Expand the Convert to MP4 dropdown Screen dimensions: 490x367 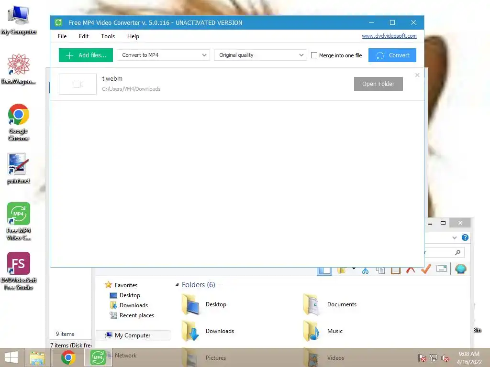pos(163,55)
